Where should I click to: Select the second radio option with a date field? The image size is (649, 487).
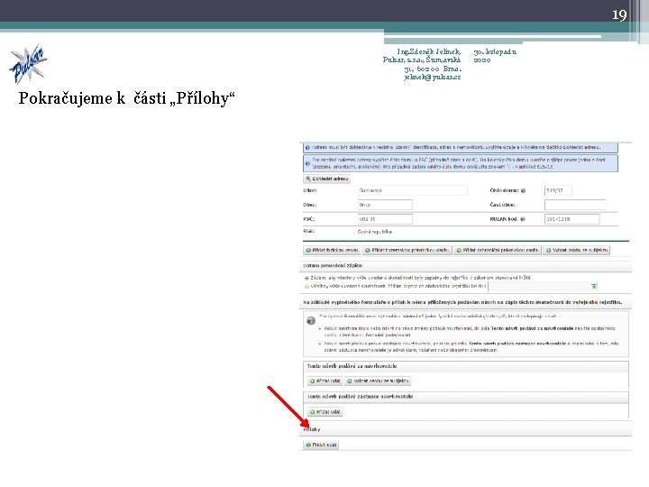point(306,286)
